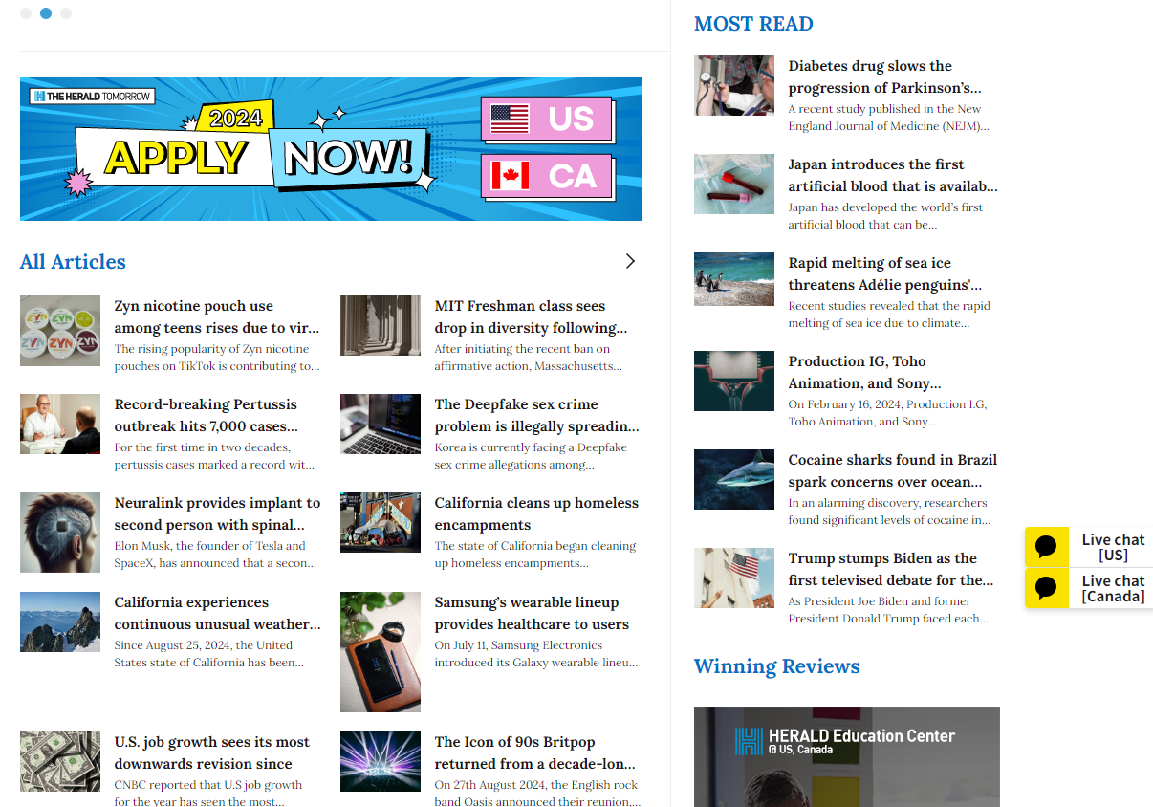Image resolution: width=1153 pixels, height=807 pixels.
Task: Expand All Articles with the chevron arrow
Action: point(630,261)
